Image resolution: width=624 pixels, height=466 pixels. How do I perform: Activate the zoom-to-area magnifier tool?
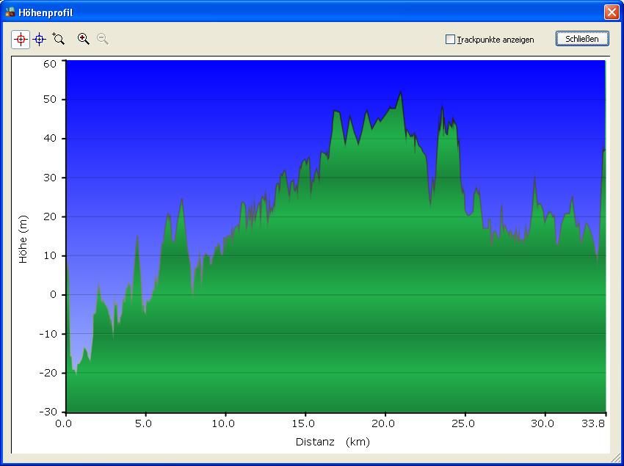(59, 40)
